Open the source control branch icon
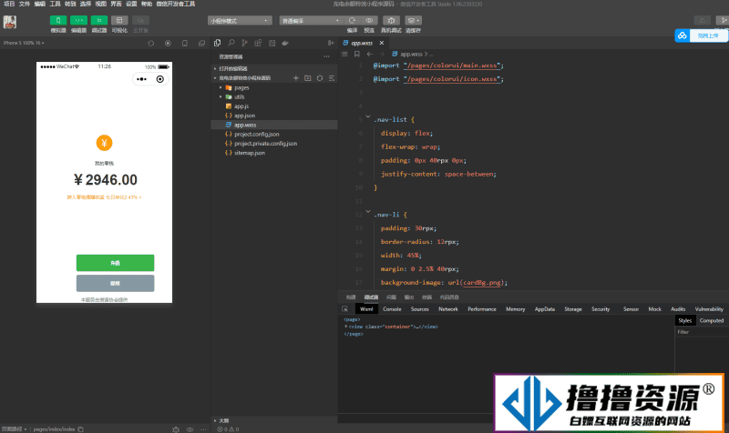Screen dimensions: 729x433 (x=244, y=43)
